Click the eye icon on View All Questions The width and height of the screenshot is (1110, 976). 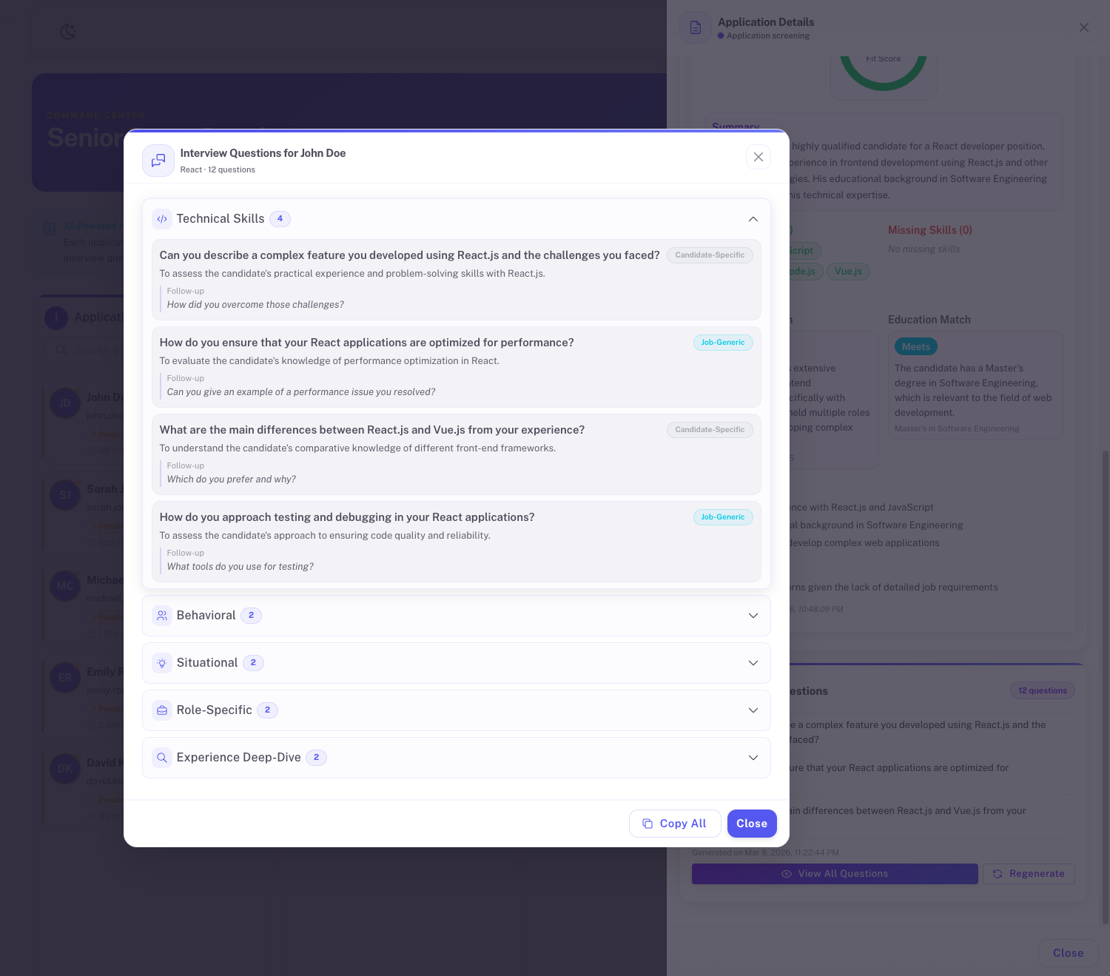click(x=786, y=874)
